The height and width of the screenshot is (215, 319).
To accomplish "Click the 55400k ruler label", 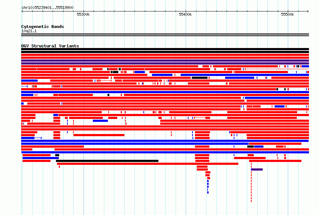I will pyautogui.click(x=185, y=14).
